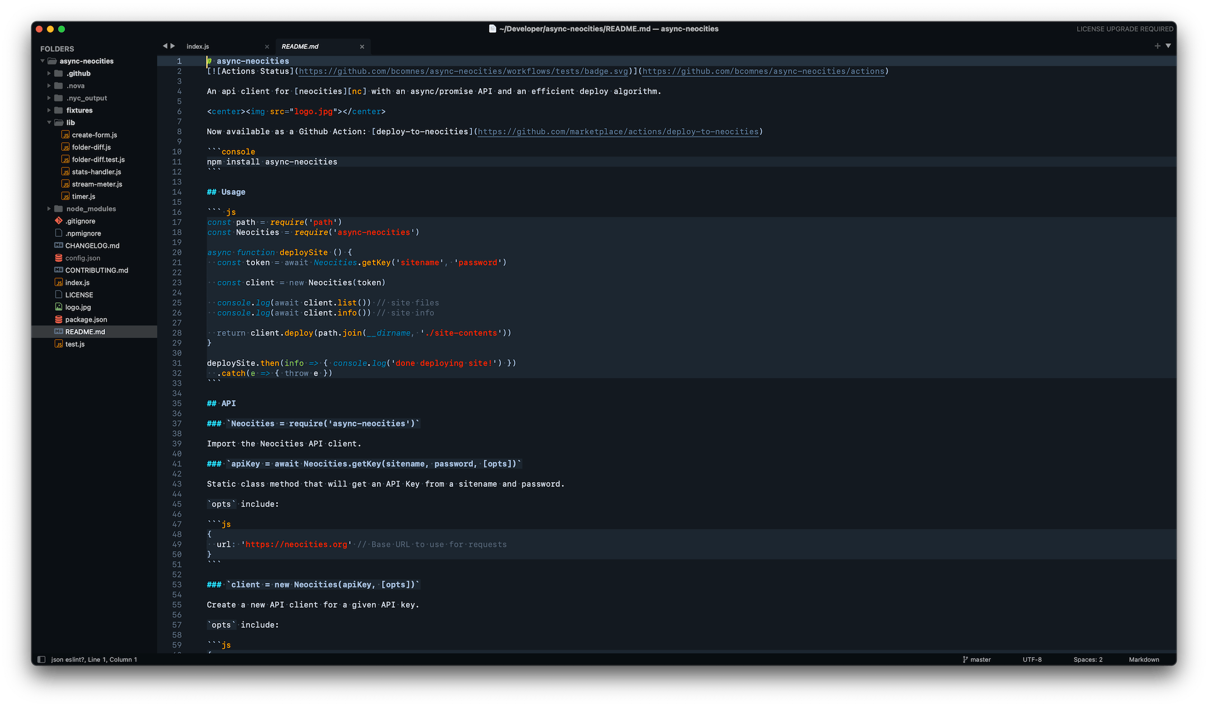
Task: Expand the .nyc_output folder
Action: point(49,98)
